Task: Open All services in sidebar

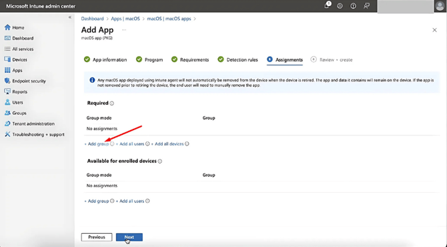Action: tap(19, 49)
